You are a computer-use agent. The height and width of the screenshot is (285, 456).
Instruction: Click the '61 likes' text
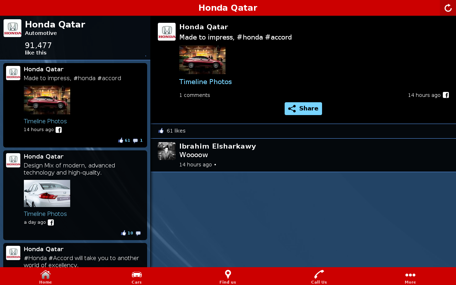pos(176,131)
